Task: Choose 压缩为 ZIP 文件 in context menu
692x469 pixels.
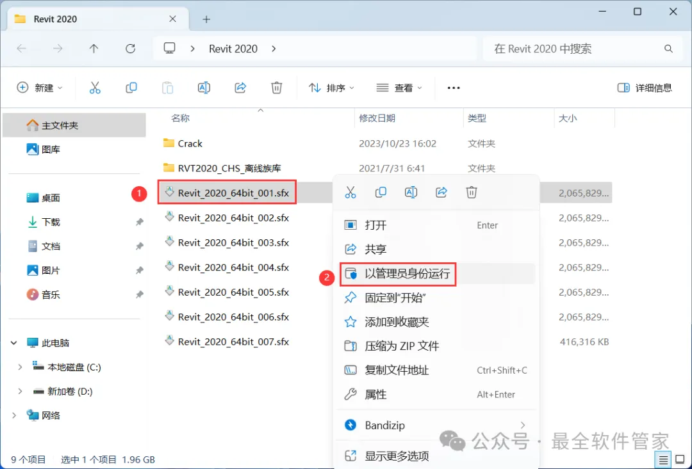Action: pyautogui.click(x=437, y=346)
